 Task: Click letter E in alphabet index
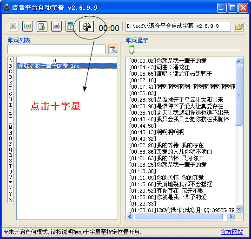[x=11, y=83]
